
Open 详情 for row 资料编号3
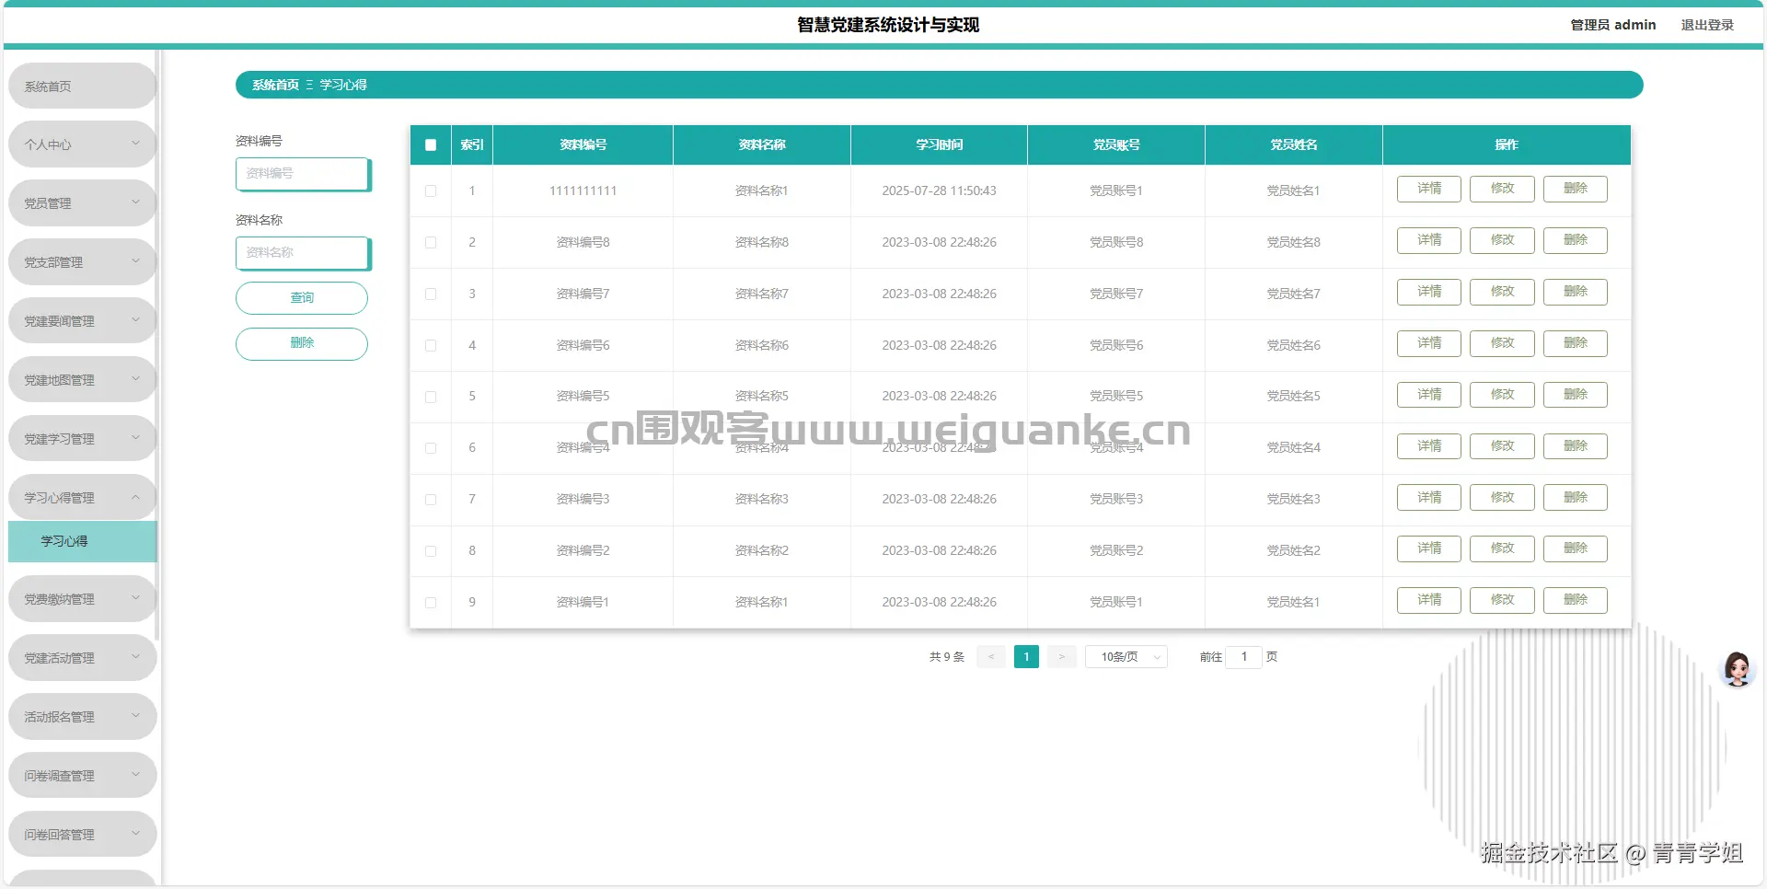click(1429, 498)
